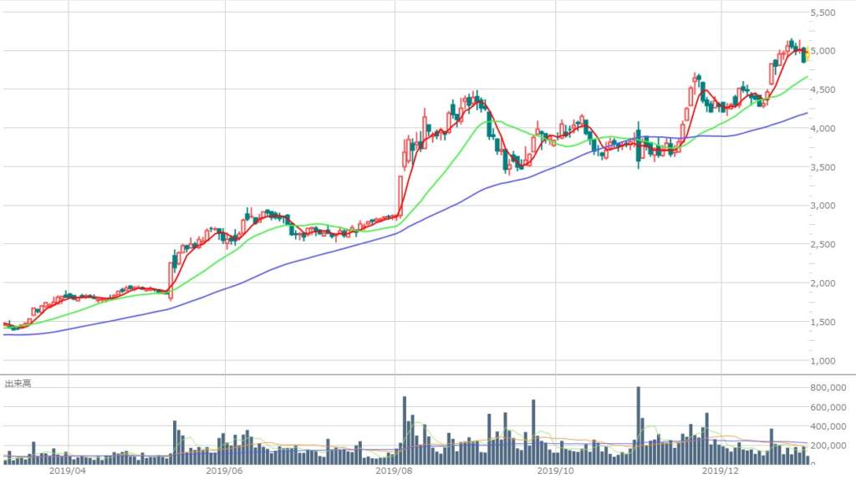Click the 400,000 volume axis label

pyautogui.click(x=828, y=426)
